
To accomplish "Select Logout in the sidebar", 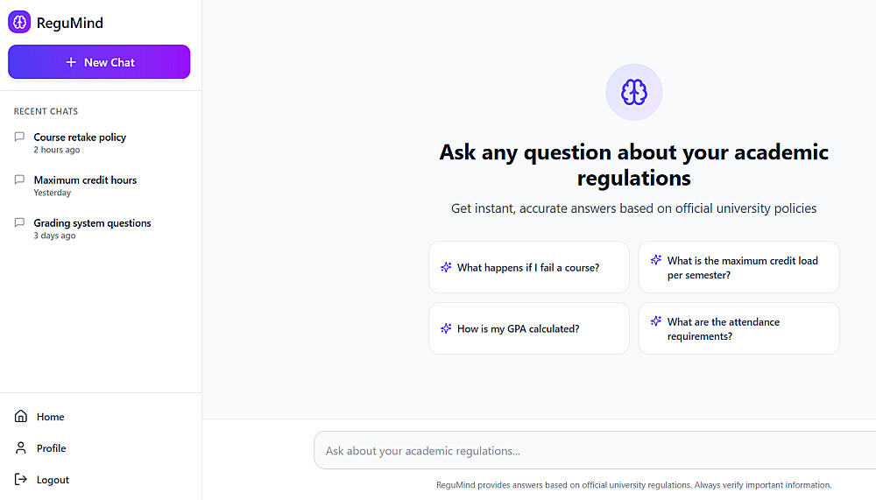I will 53,480.
